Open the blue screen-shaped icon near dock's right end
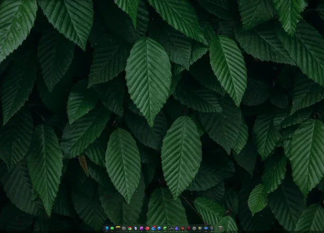The height and width of the screenshot is (233, 324). pyautogui.click(x=206, y=228)
